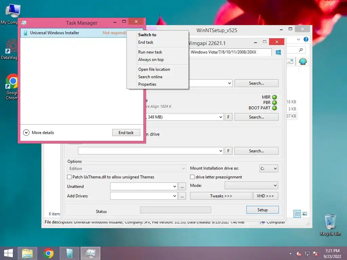Choose Always on top in context menu

point(151,60)
